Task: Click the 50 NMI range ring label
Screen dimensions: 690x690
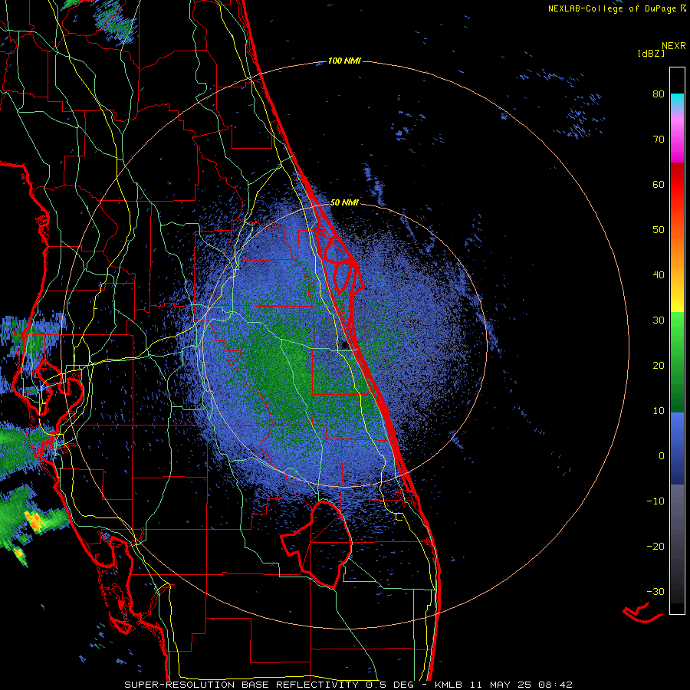Action: (344, 203)
